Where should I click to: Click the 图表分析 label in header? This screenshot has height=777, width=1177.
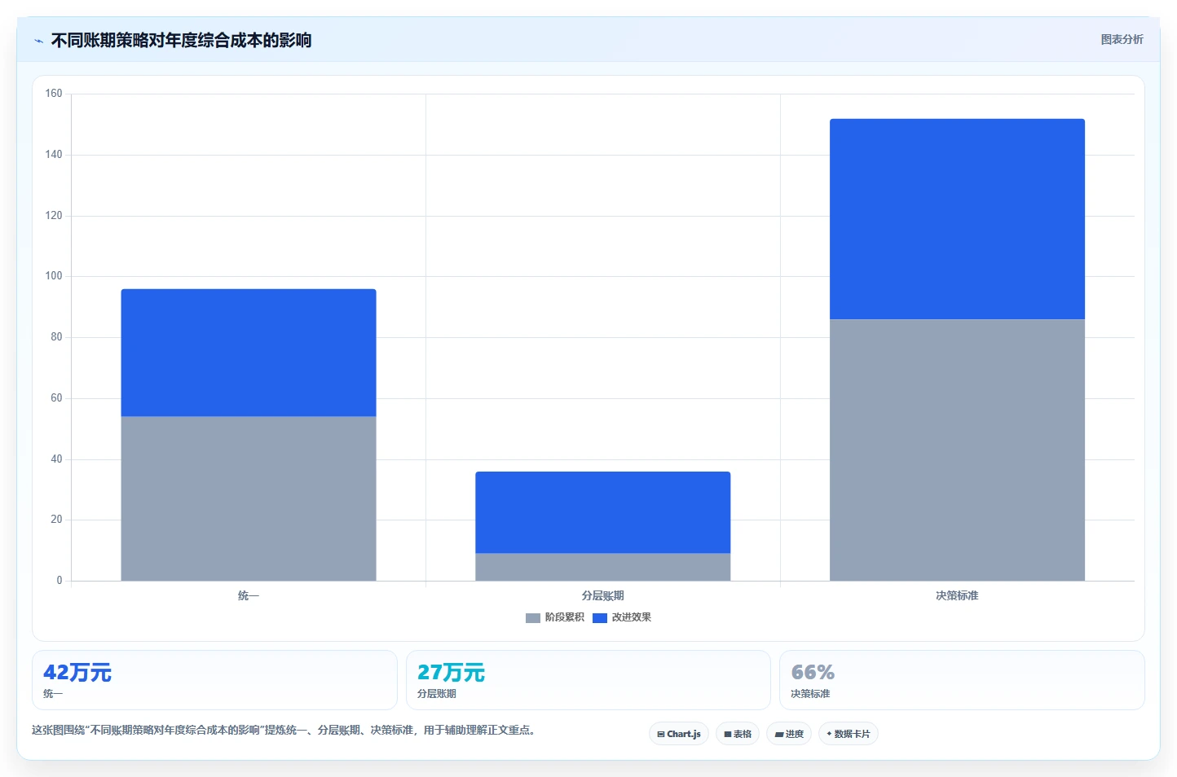(x=1122, y=39)
